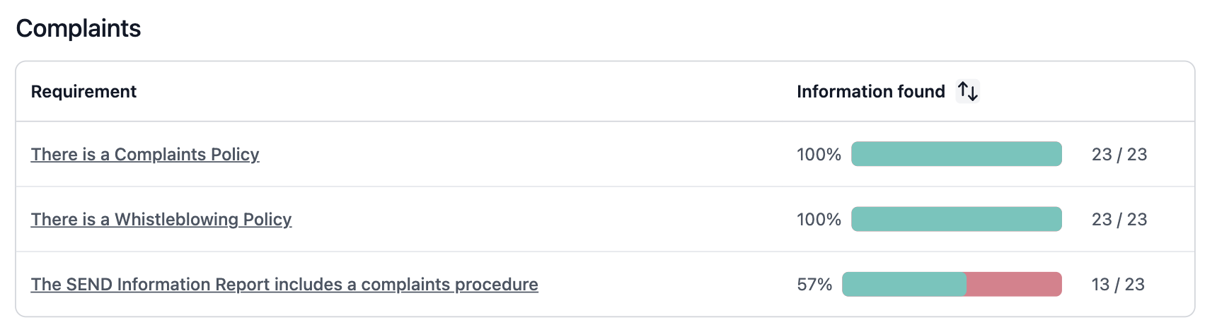The width and height of the screenshot is (1217, 332).
Task: Click empty row space right of SEND report link
Action: coord(665,285)
